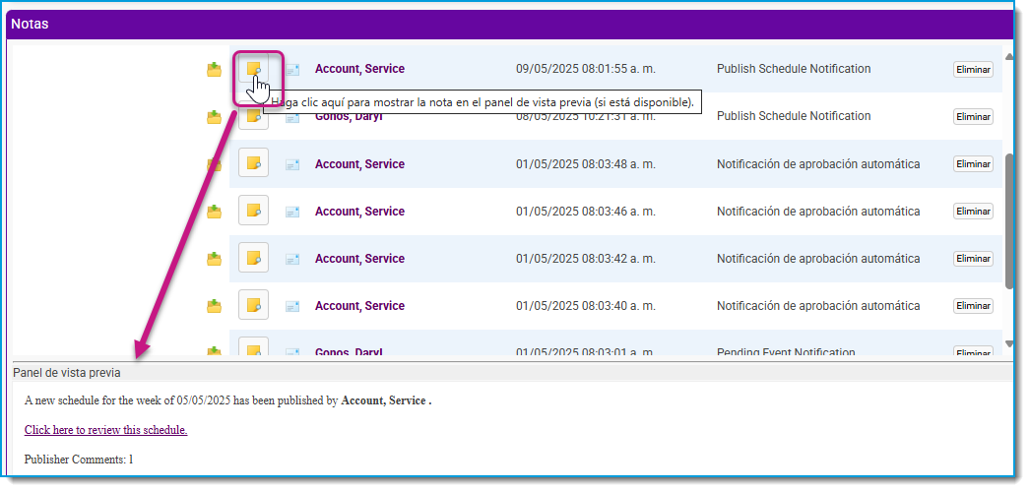Open the preview icon on the 08:03:42 row
1029x491 pixels.
click(x=253, y=258)
